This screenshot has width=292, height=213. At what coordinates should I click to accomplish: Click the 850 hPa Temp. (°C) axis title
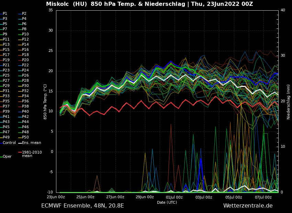pos(45,102)
